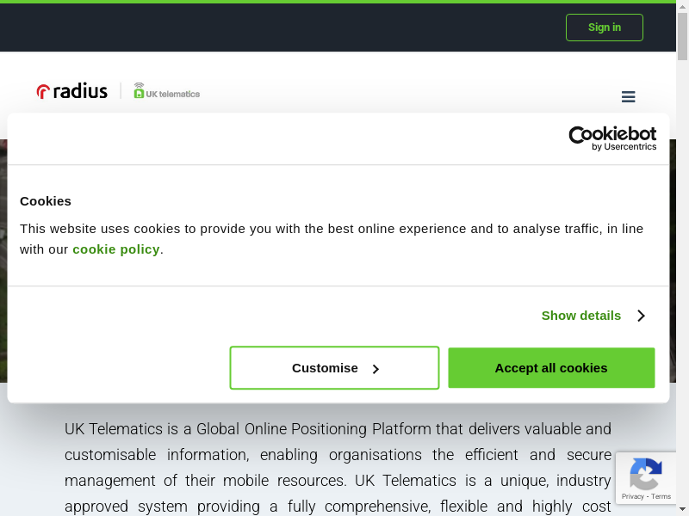
Task: Expand Show details in the cookie dialog
Action: (x=581, y=316)
